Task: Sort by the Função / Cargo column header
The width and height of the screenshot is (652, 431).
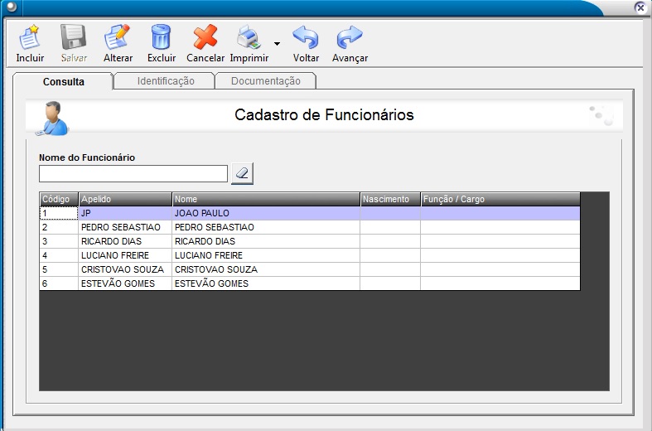Action: [500, 199]
